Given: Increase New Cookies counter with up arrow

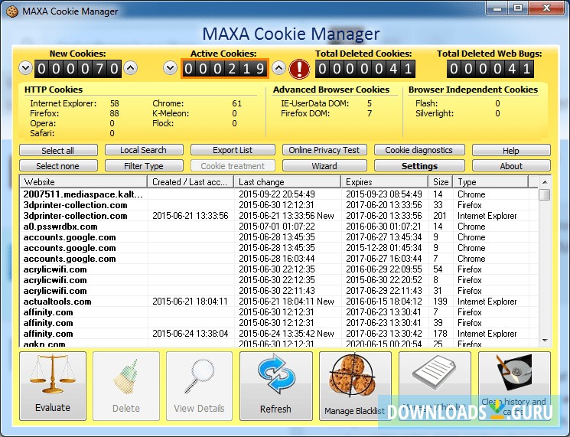Looking at the screenshot, I should tap(131, 68).
